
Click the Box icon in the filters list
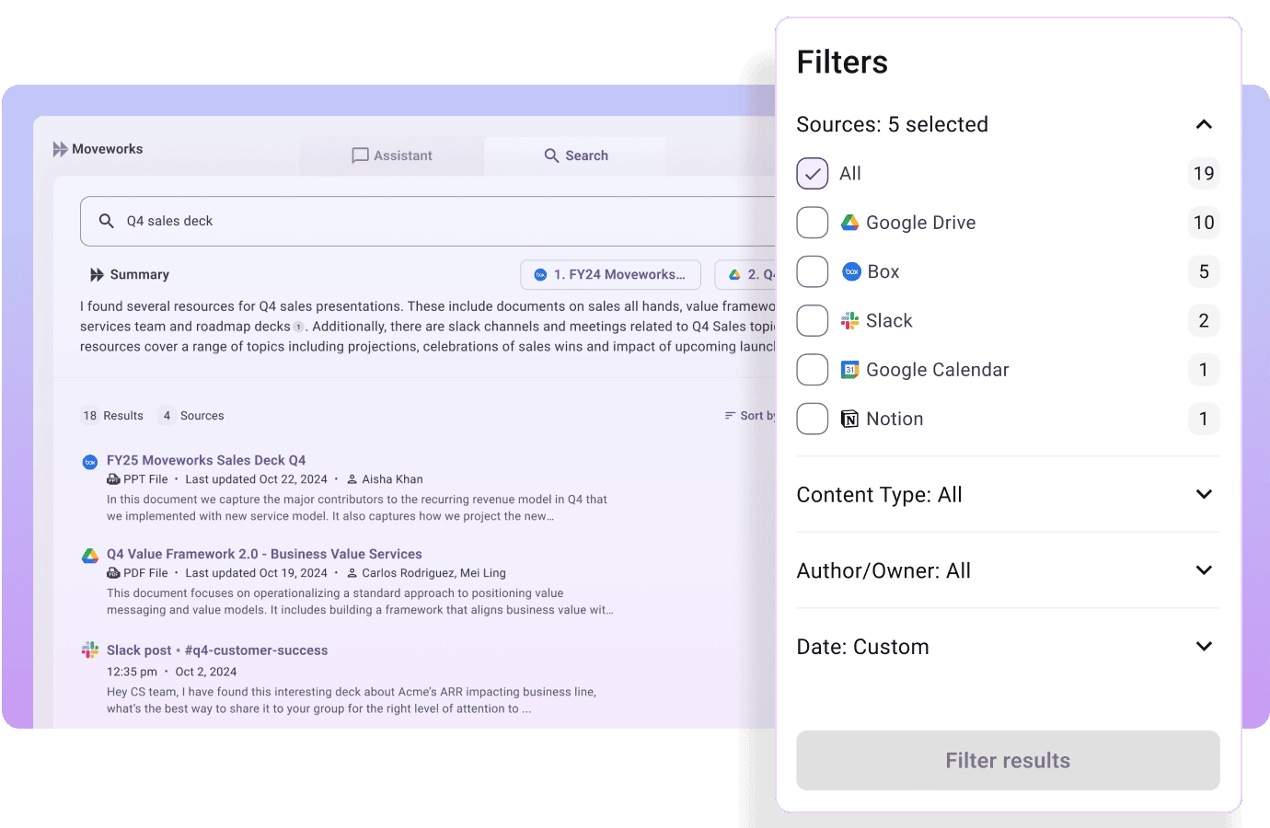[850, 270]
